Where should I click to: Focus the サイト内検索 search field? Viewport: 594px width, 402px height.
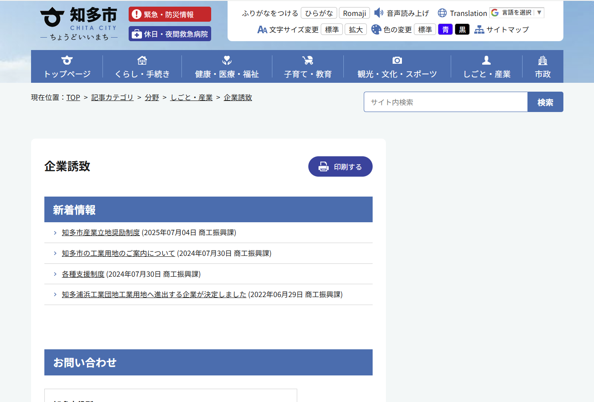point(446,102)
